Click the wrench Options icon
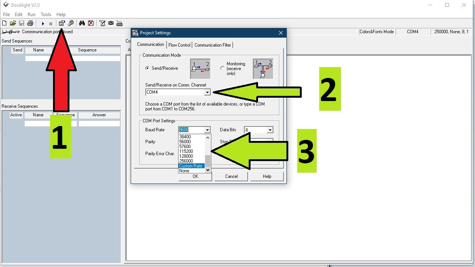The height and width of the screenshot is (267, 475). 71,23
